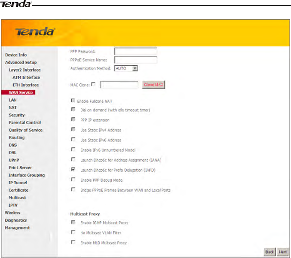Click the PPP Password input field
Image resolution: width=291 pixels, height=258 pixels.
[136, 51]
